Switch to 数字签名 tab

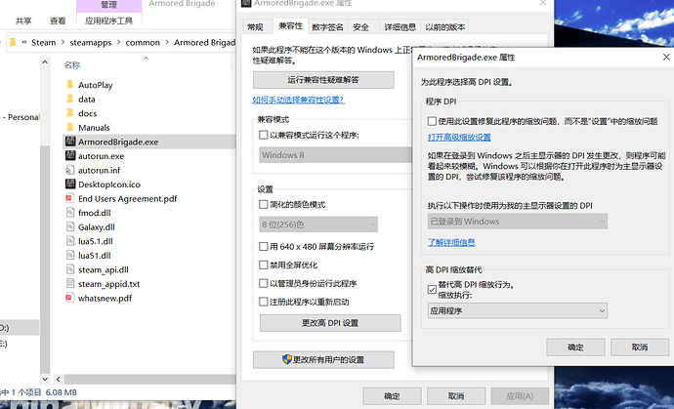(x=327, y=26)
